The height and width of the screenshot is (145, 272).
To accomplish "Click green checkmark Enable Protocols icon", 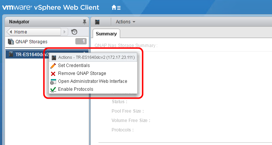I will click(53, 90).
